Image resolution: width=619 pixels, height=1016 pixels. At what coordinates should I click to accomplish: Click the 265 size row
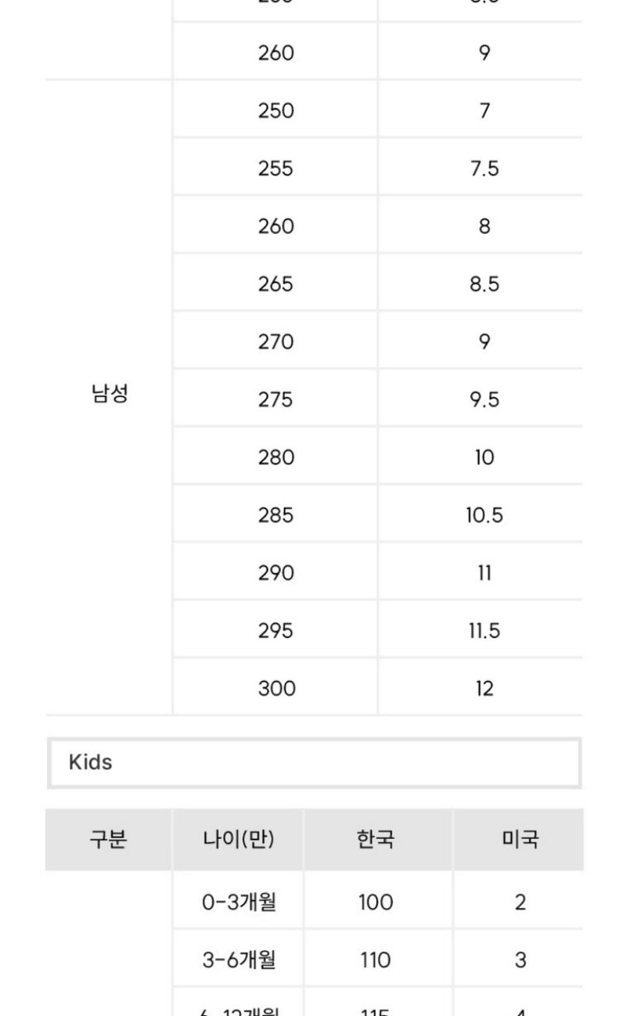tap(275, 284)
